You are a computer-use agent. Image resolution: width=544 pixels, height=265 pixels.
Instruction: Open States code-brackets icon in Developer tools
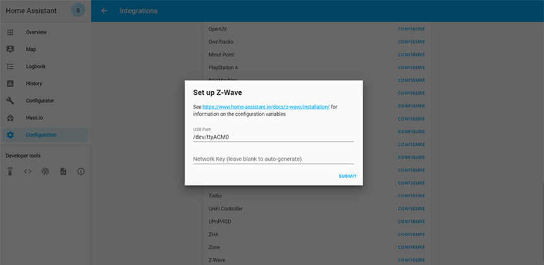coord(27,171)
